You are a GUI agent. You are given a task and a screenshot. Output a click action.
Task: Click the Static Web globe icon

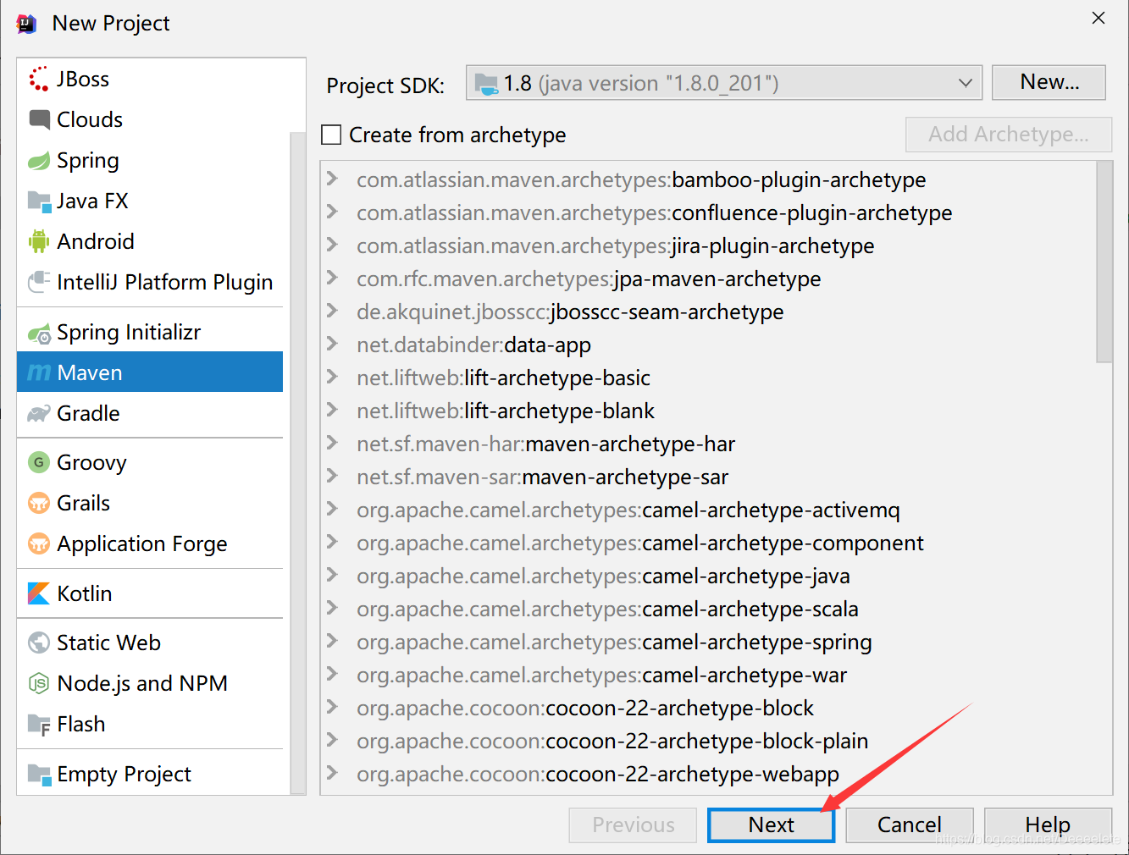39,643
